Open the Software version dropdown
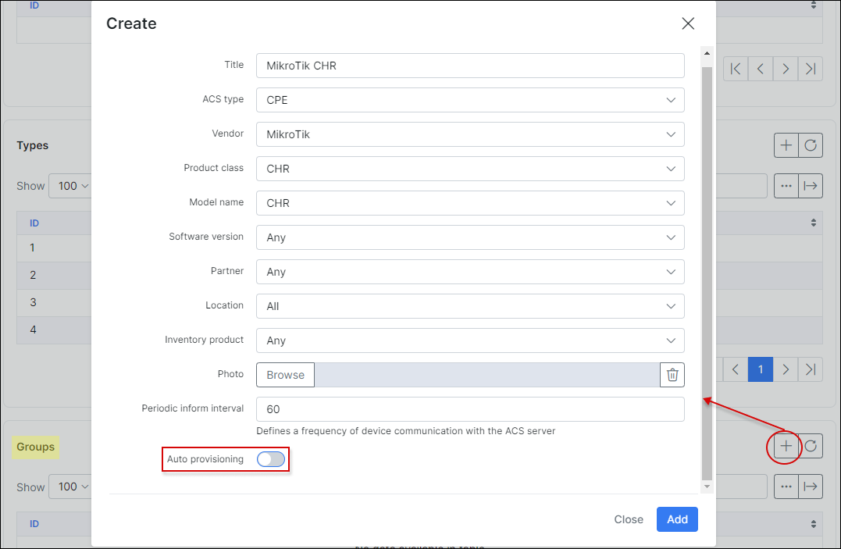Image resolution: width=841 pixels, height=549 pixels. [x=469, y=237]
